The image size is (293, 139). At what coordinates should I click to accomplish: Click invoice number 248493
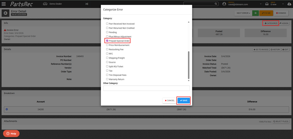[x=80, y=56]
